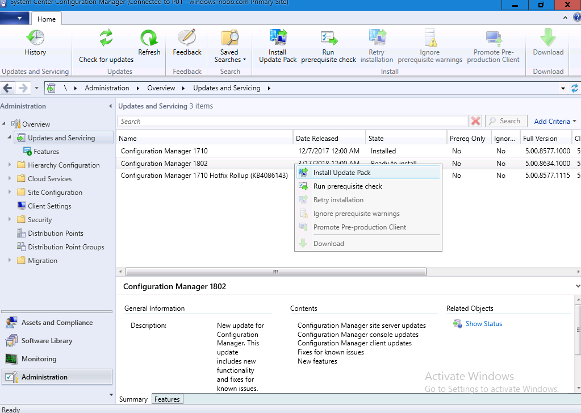581x413 pixels.
Task: Switch to the Features tab
Action: pos(167,399)
